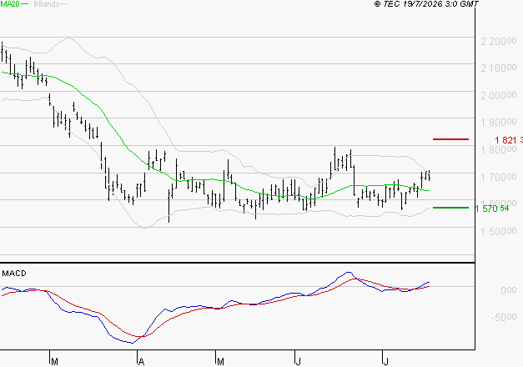The image size is (523, 367).
Task: Click the MACD -50.00 axis label
Action: [x=504, y=317]
